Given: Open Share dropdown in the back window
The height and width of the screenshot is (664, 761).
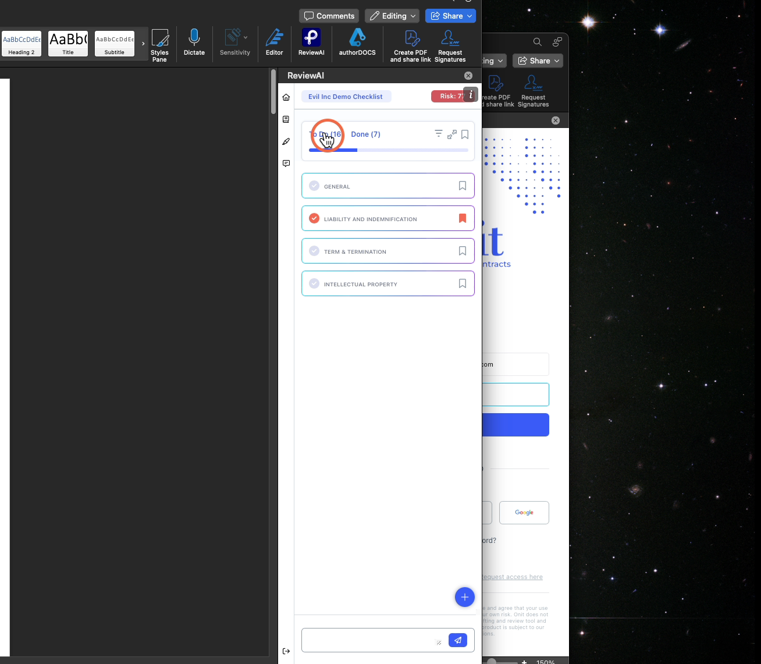Looking at the screenshot, I should (538, 61).
